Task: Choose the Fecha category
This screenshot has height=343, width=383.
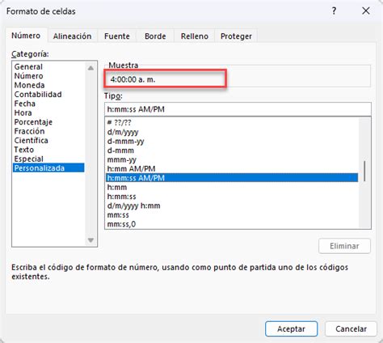Action: click(x=24, y=104)
